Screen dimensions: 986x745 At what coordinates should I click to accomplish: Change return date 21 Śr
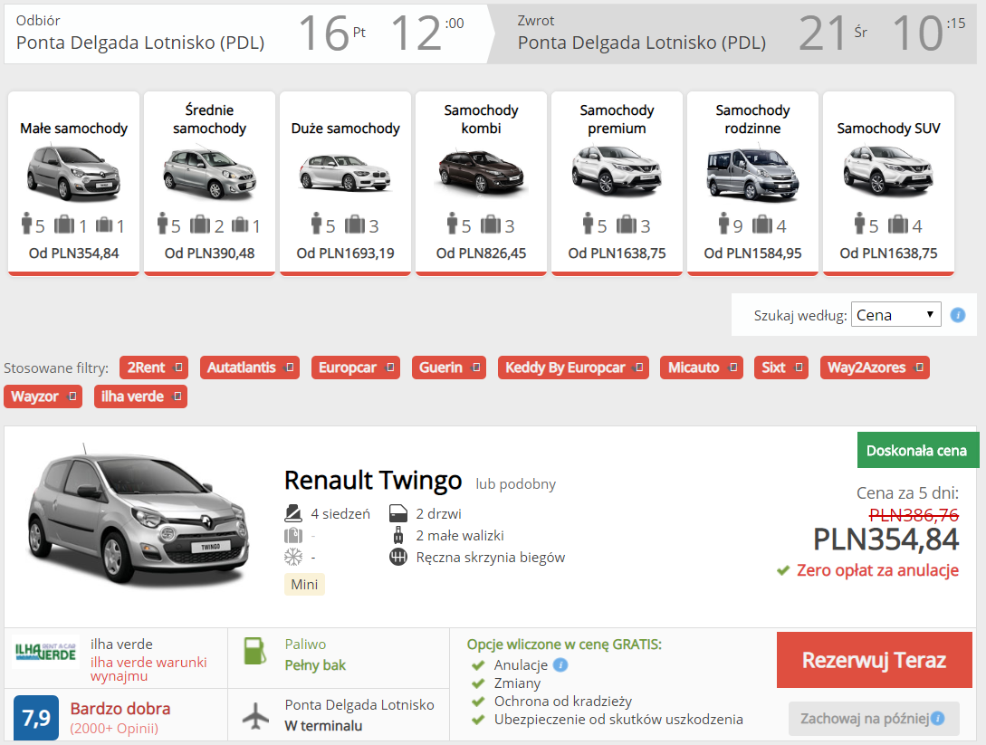point(833,33)
